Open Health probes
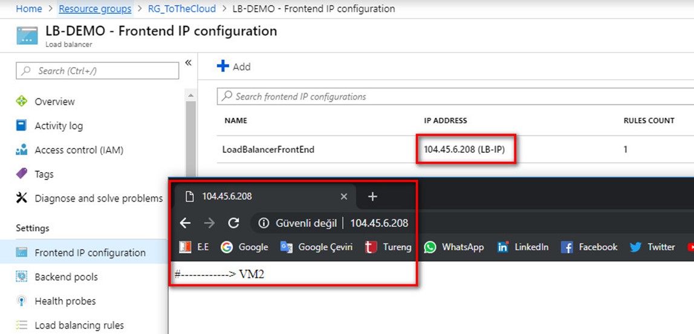 tap(65, 301)
